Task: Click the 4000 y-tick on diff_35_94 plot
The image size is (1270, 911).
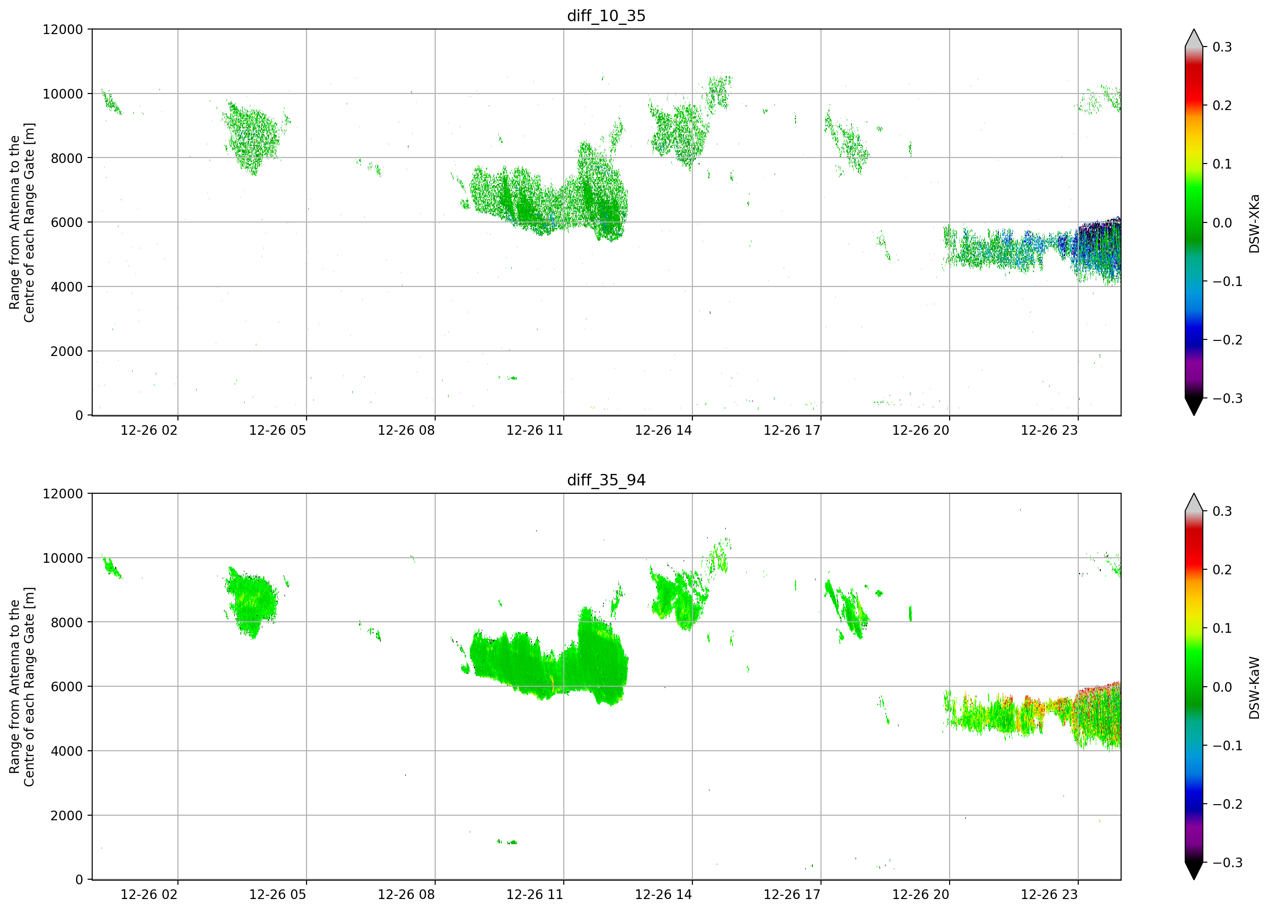Action: tap(67, 751)
